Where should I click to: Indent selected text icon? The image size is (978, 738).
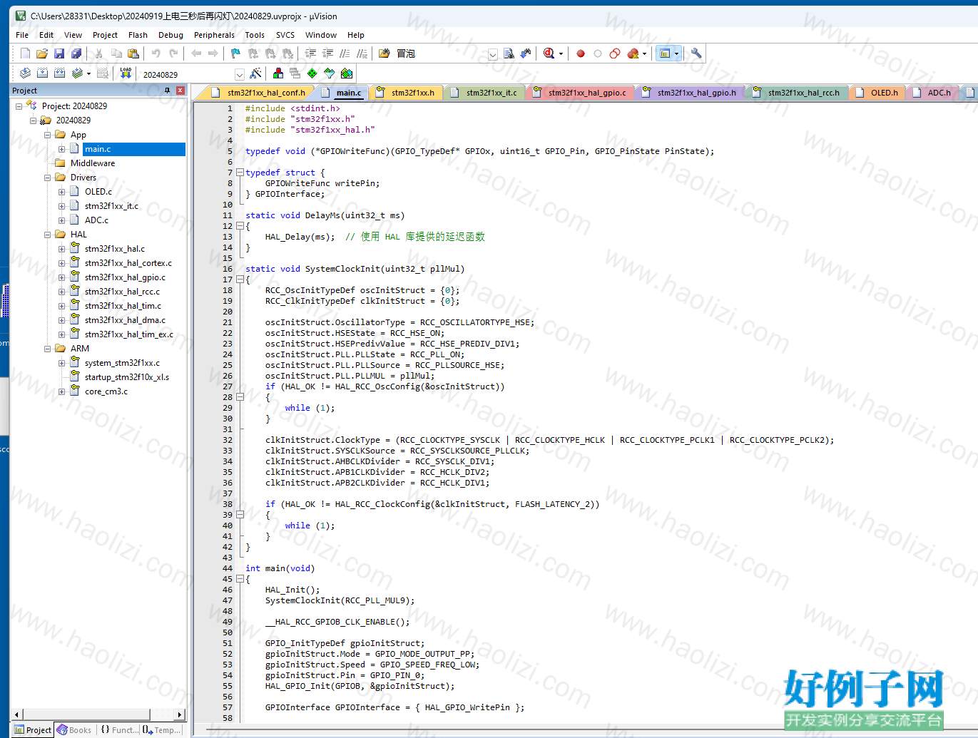click(x=310, y=53)
